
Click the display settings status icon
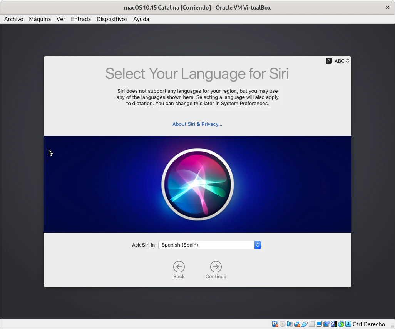319,324
